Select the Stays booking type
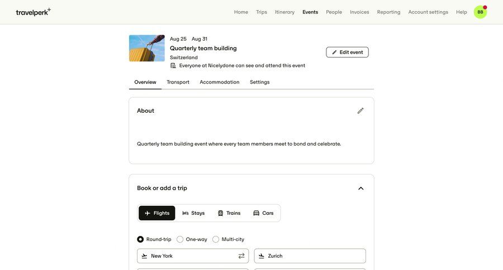503x270 pixels. 193,213
